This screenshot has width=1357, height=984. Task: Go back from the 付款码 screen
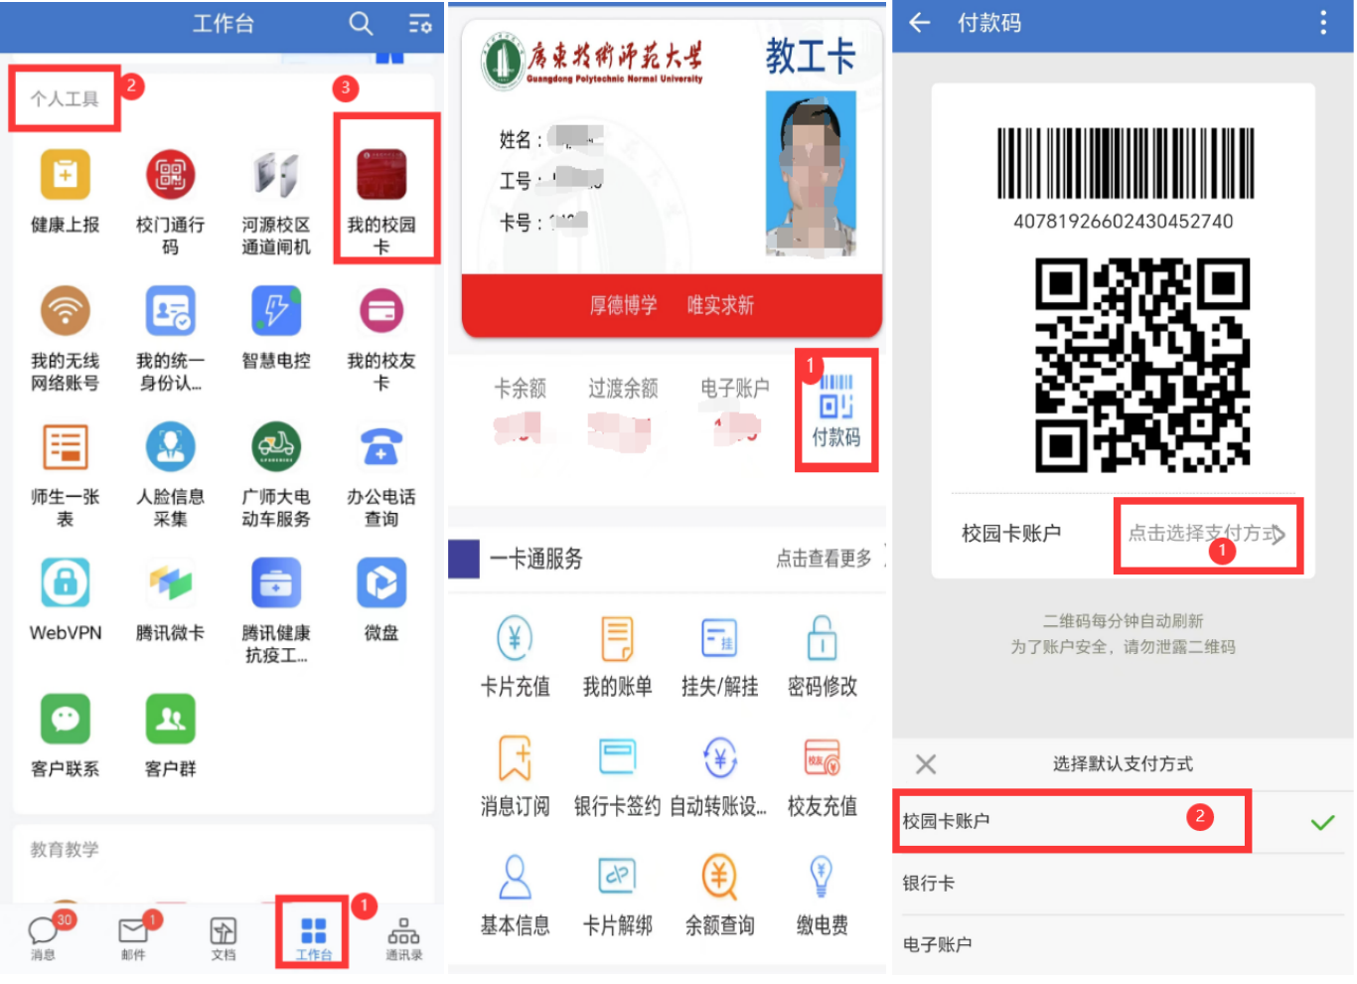pyautogui.click(x=920, y=23)
